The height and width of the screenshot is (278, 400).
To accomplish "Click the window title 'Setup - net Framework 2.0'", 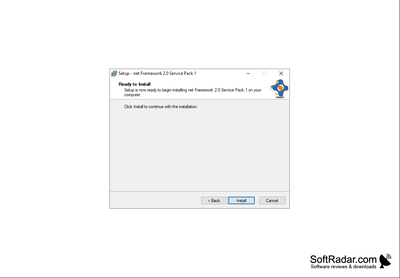I will [157, 73].
